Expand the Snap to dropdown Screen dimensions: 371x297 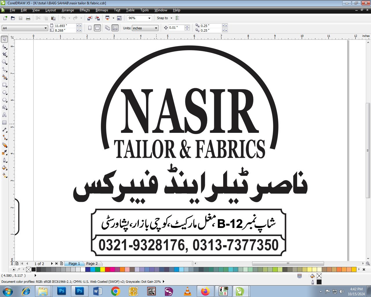click(x=171, y=18)
